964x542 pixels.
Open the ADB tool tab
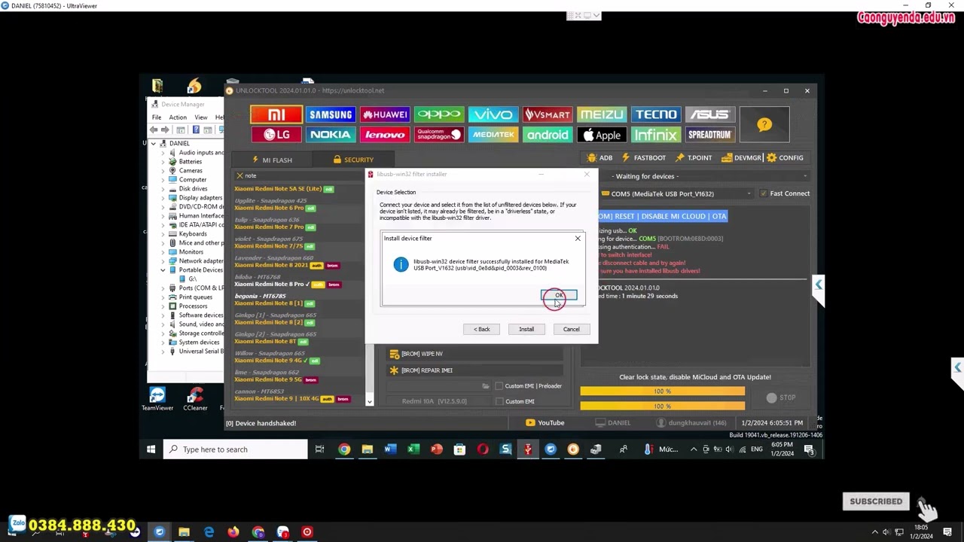(599, 158)
